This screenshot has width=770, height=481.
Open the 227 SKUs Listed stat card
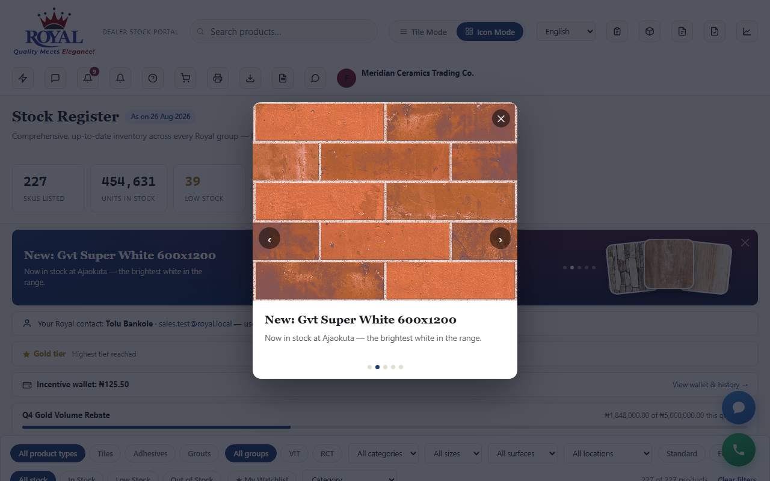[x=48, y=188]
